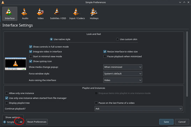Open the Subtitles / OSD preferences icon
The image size is (191, 127).
click(x=58, y=14)
